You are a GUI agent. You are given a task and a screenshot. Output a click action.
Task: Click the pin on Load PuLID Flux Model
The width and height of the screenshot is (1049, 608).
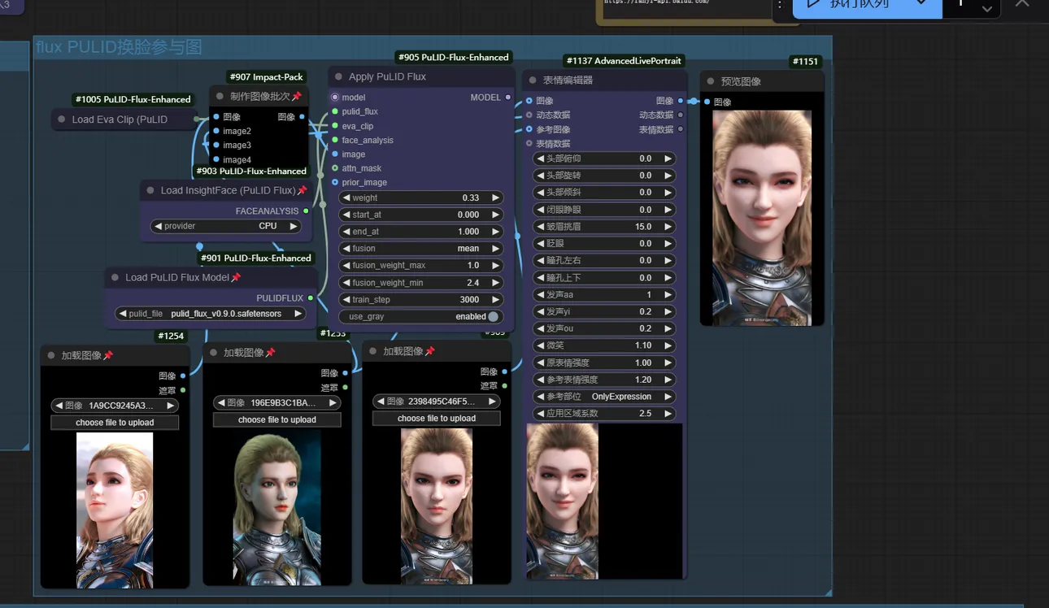pos(236,277)
